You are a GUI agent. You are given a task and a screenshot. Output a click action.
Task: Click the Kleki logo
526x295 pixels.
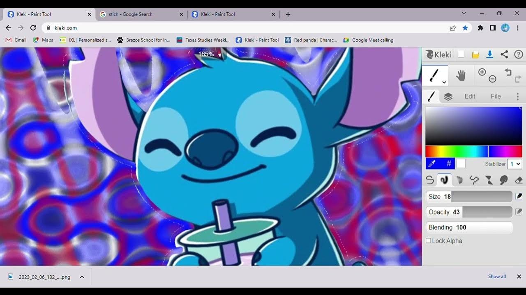[x=438, y=54]
